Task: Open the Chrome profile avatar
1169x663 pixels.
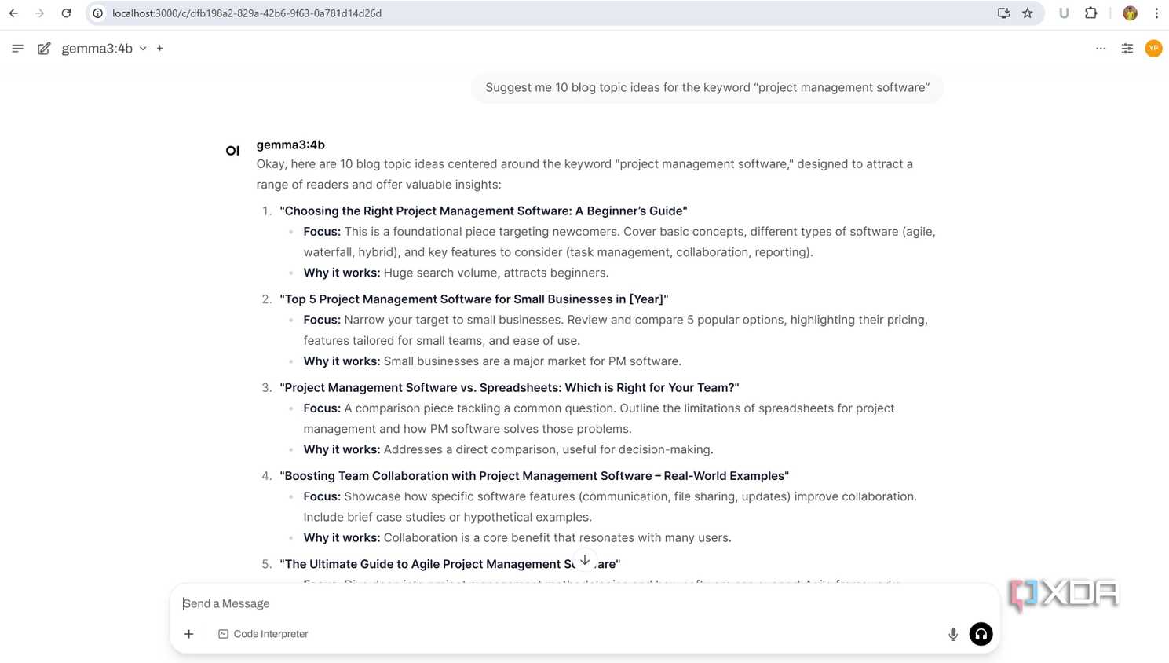Action: click(x=1131, y=13)
